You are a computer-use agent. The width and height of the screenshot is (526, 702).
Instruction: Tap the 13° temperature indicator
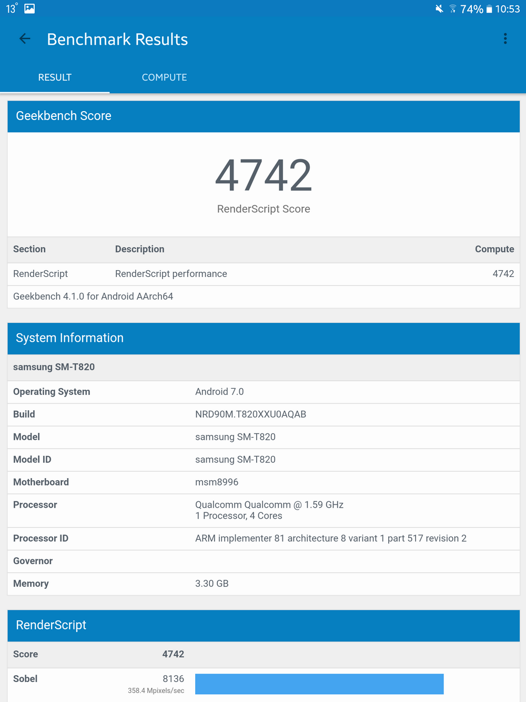click(x=12, y=8)
